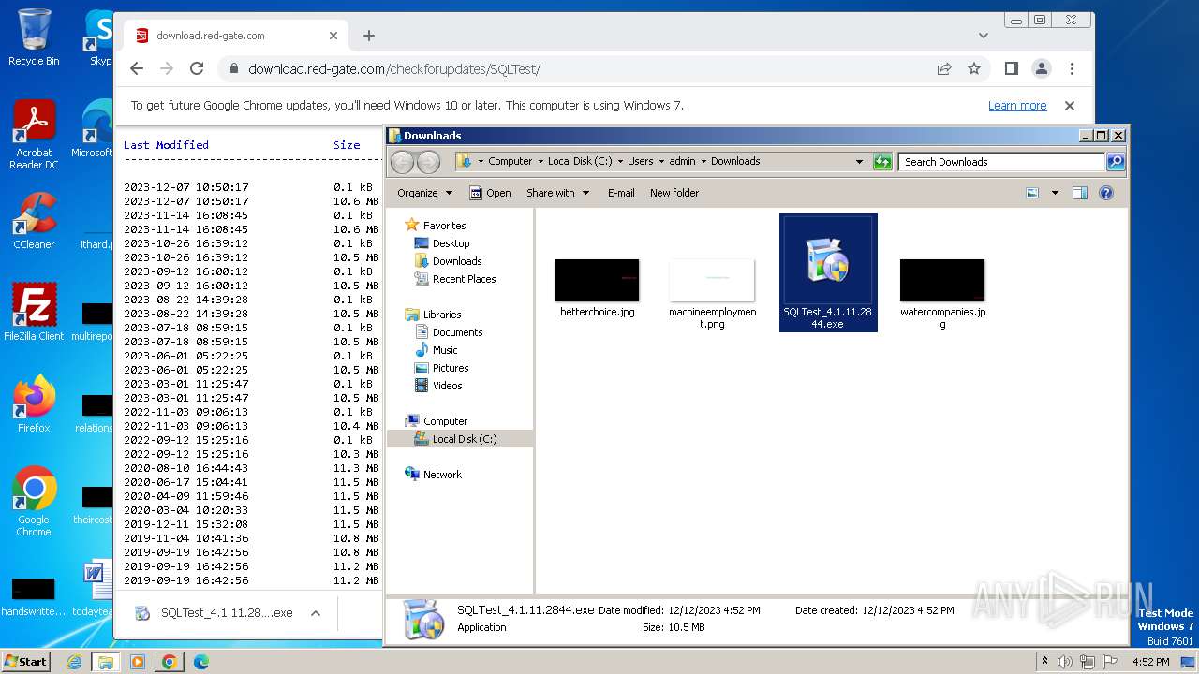This screenshot has height=674, width=1199.
Task: Open the Share with menu
Action: click(x=557, y=193)
